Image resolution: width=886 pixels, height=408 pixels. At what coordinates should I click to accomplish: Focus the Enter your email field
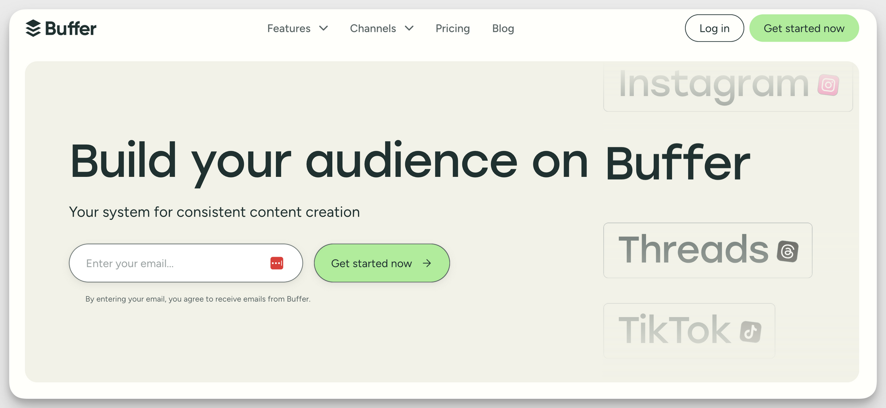186,263
